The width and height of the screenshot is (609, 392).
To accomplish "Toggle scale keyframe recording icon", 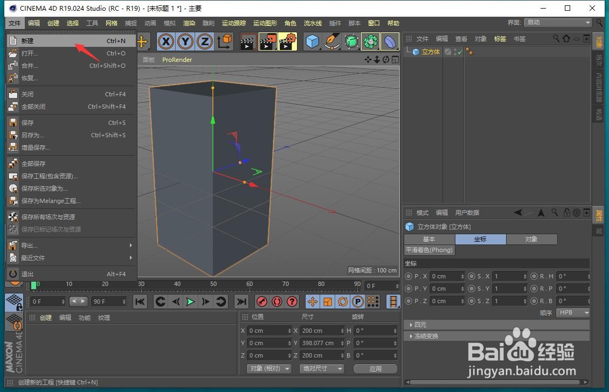I will pyautogui.click(x=328, y=302).
